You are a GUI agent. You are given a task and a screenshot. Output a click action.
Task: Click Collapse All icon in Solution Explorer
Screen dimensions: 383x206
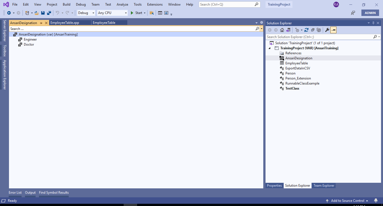point(313,30)
